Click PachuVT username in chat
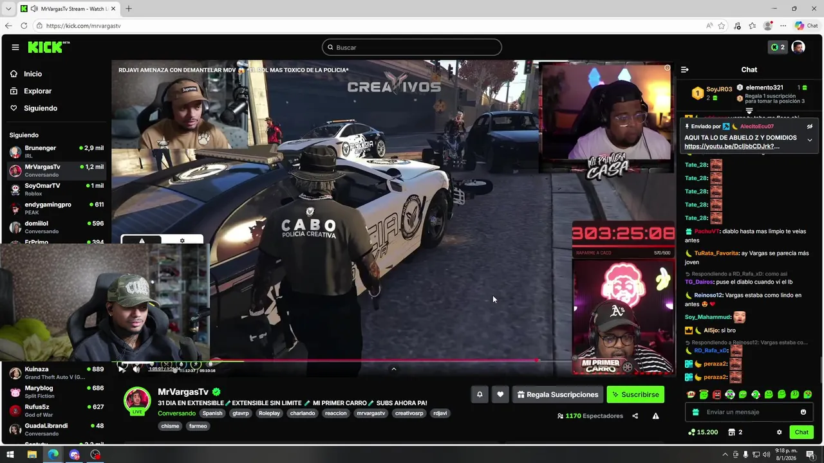824x463 pixels. pyautogui.click(x=706, y=232)
